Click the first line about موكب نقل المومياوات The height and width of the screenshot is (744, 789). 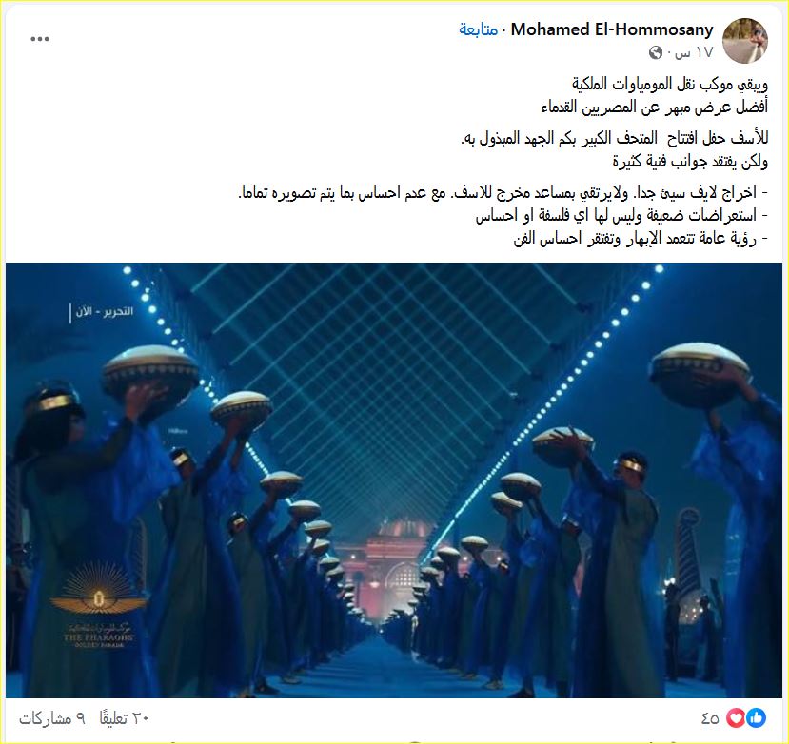pos(670,84)
